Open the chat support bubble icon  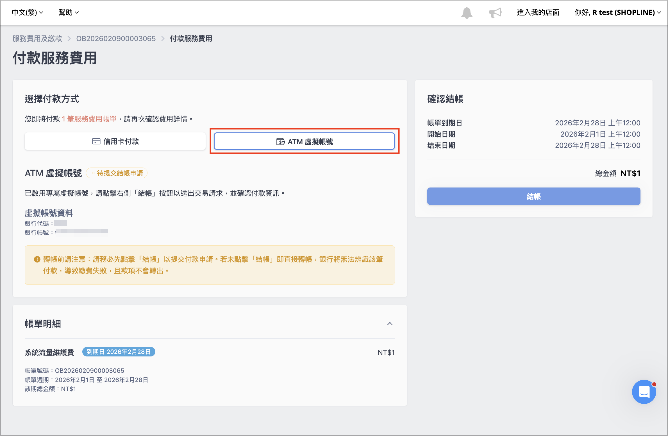coord(644,391)
